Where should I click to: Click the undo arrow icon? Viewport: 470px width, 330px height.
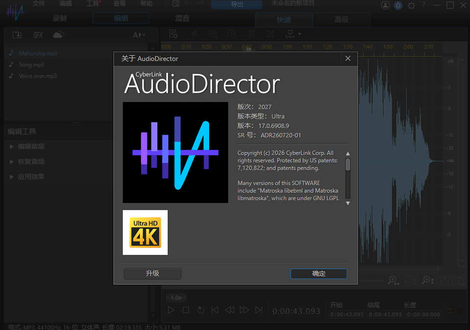(188, 3)
